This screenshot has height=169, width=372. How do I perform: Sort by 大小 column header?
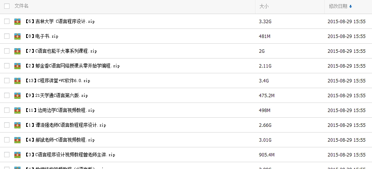click(264, 6)
